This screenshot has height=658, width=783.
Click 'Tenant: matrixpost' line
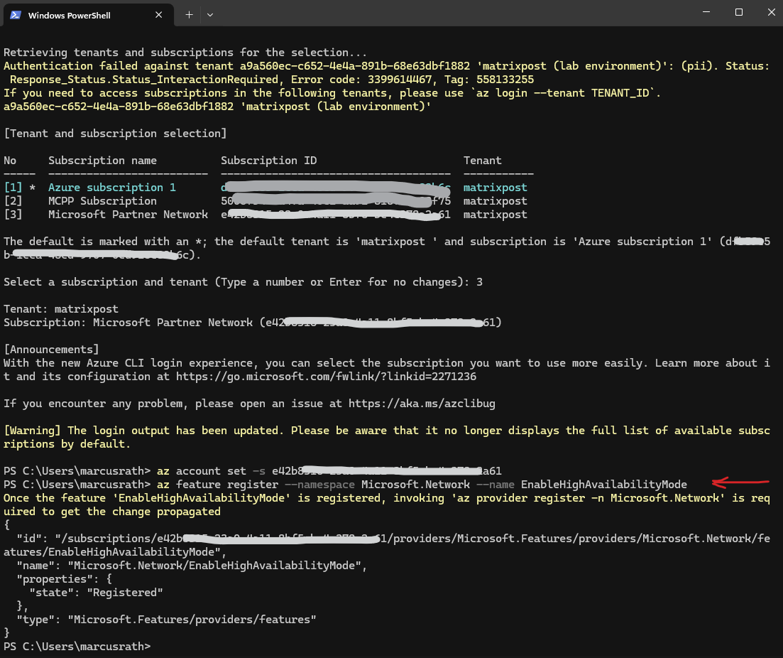pos(61,309)
